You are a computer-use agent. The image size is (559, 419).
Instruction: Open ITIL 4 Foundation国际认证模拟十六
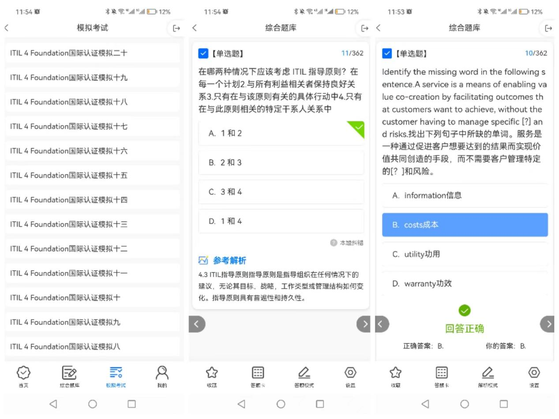[93, 151]
